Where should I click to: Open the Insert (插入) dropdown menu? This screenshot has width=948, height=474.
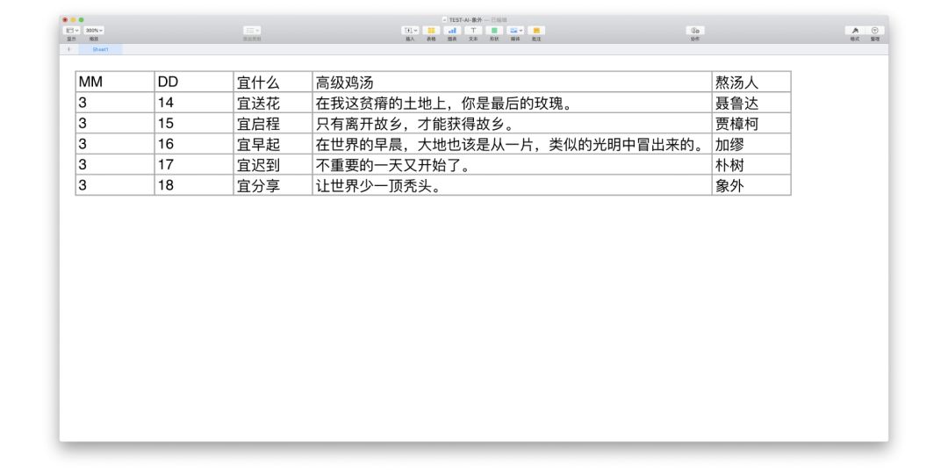click(x=410, y=30)
